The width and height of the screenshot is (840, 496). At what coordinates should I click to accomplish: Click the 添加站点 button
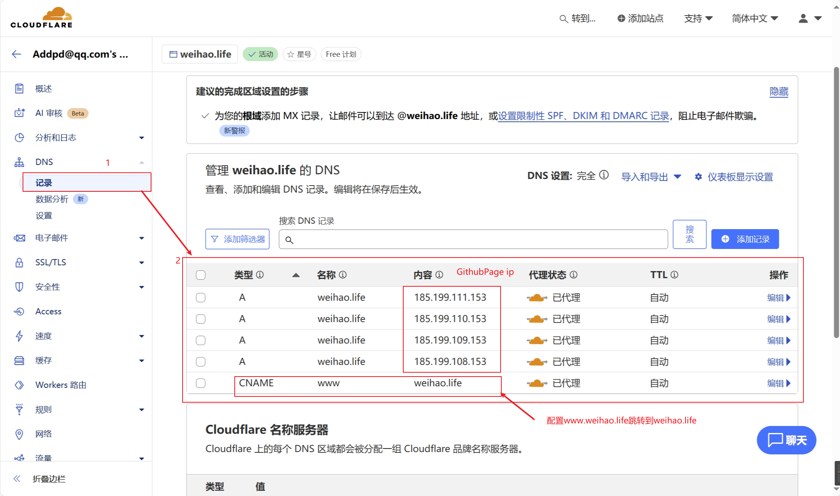[640, 18]
